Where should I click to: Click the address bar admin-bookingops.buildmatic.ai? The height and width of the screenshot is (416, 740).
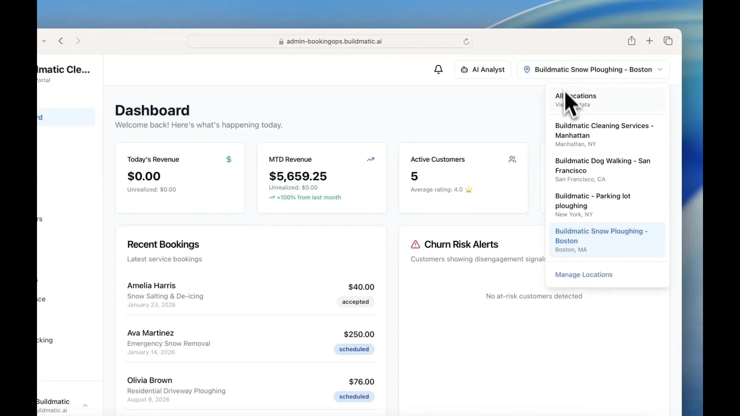pos(330,41)
